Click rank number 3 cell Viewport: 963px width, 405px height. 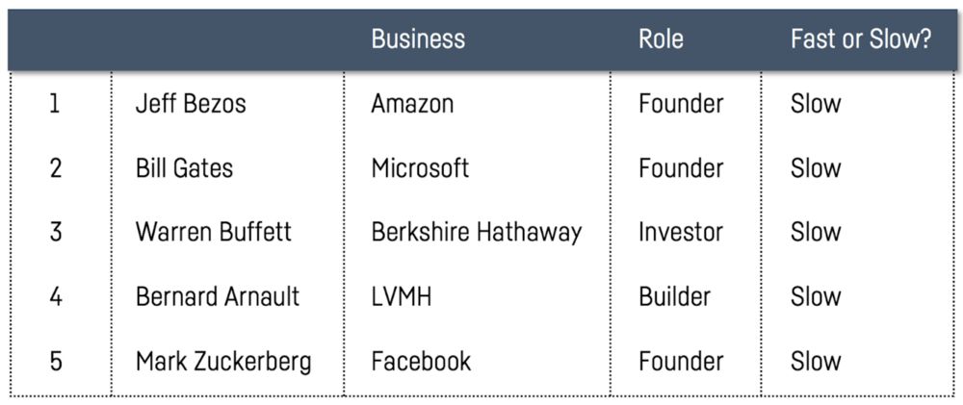coord(55,233)
